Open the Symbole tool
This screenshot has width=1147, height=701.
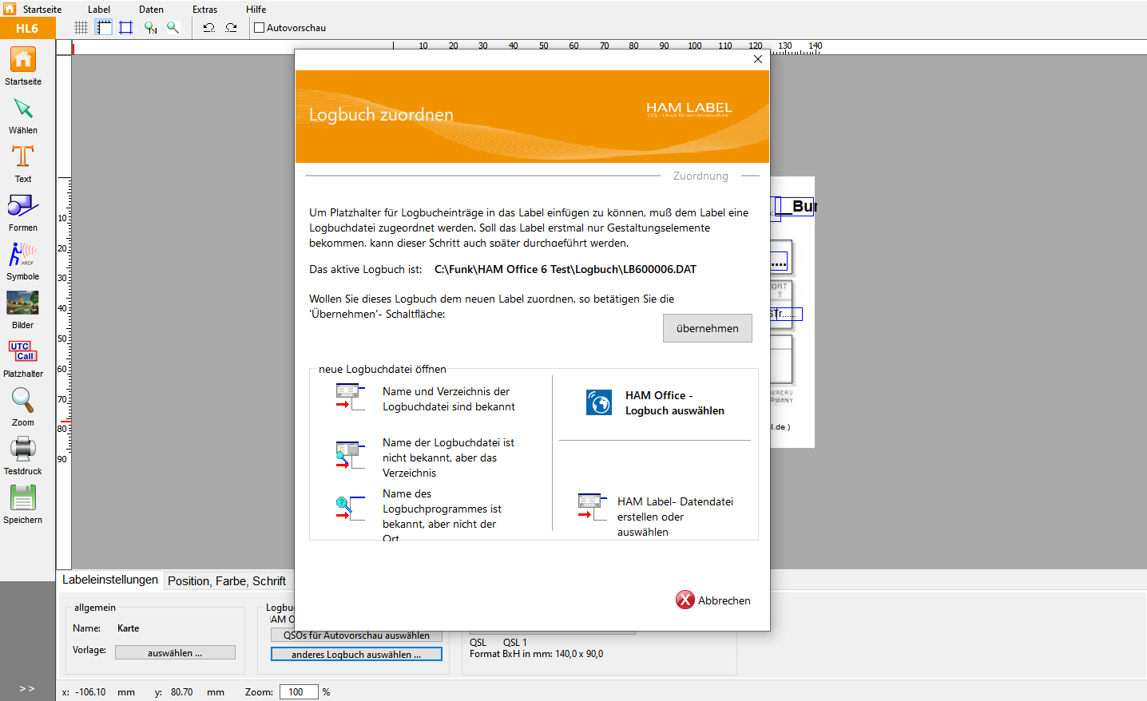click(23, 255)
